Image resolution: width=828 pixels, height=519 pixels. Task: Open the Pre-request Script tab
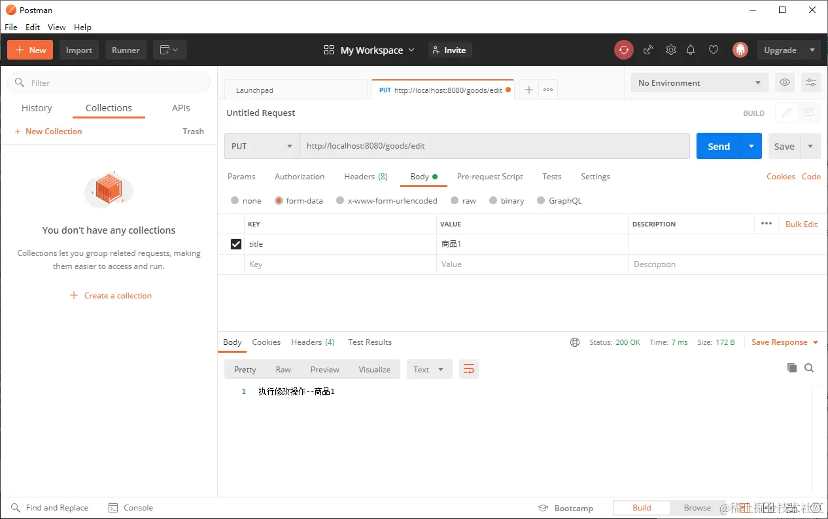tap(490, 177)
